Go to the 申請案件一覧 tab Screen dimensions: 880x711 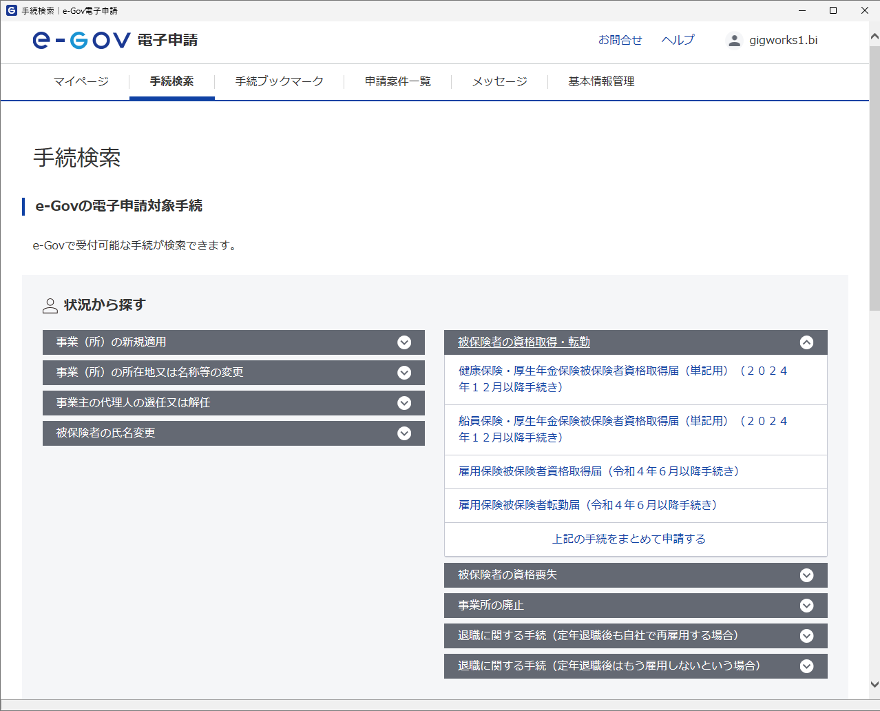pyautogui.click(x=398, y=81)
